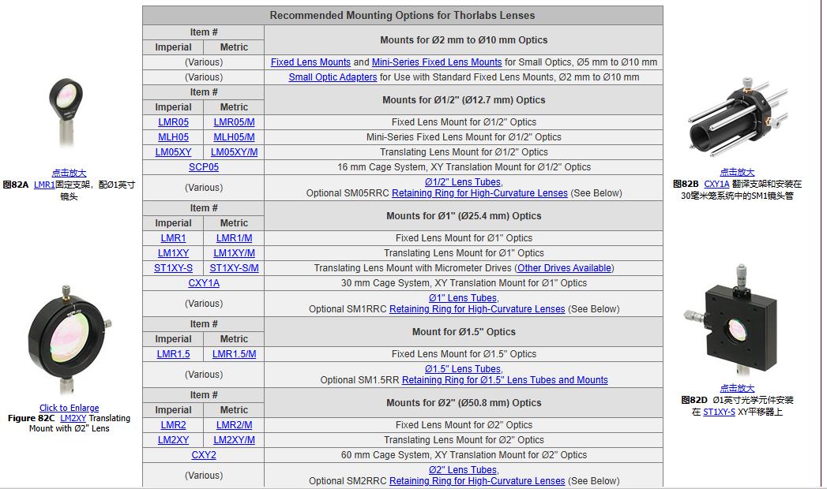Open the MLH05 item link

[x=173, y=137]
